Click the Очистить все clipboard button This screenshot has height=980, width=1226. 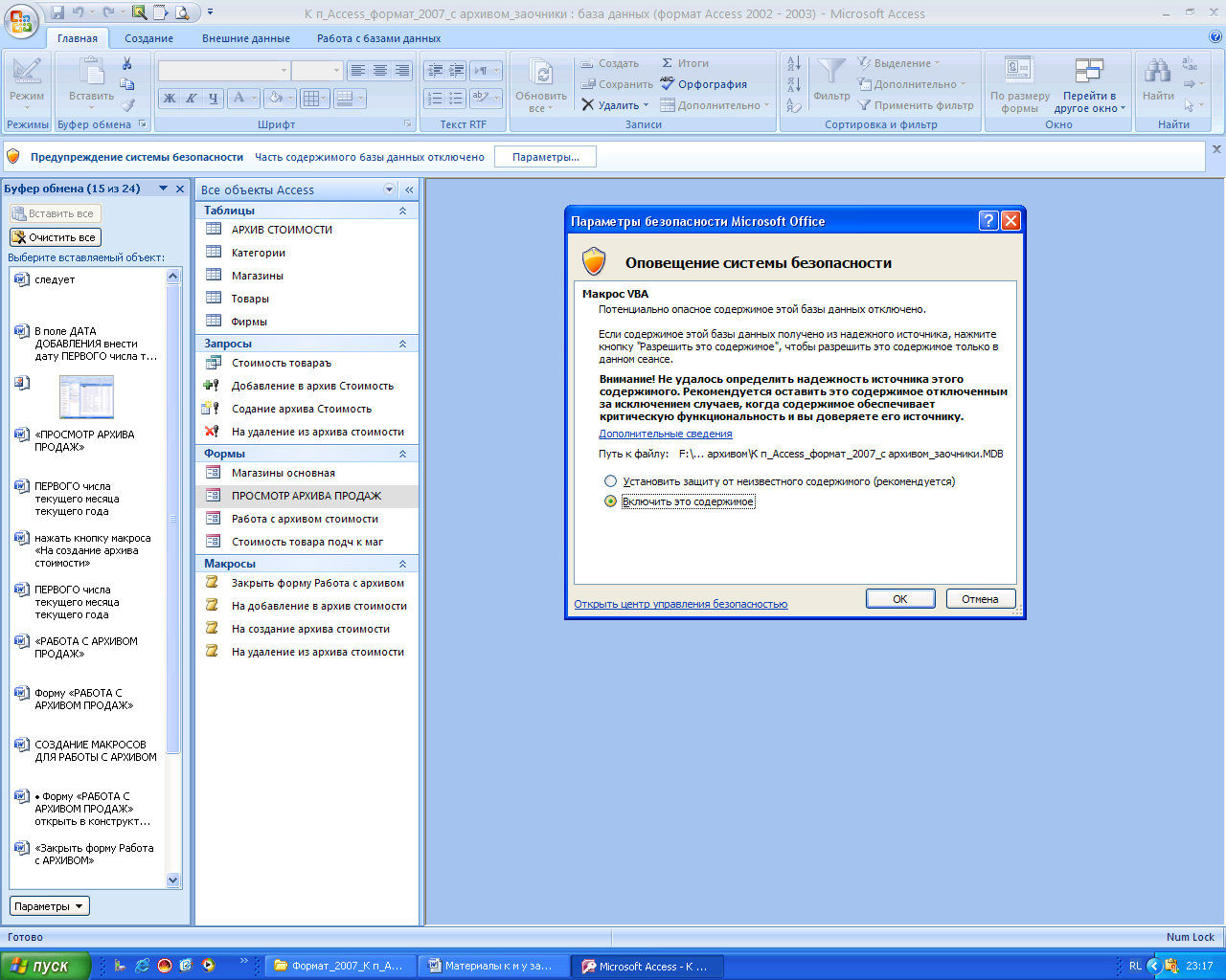tap(55, 237)
